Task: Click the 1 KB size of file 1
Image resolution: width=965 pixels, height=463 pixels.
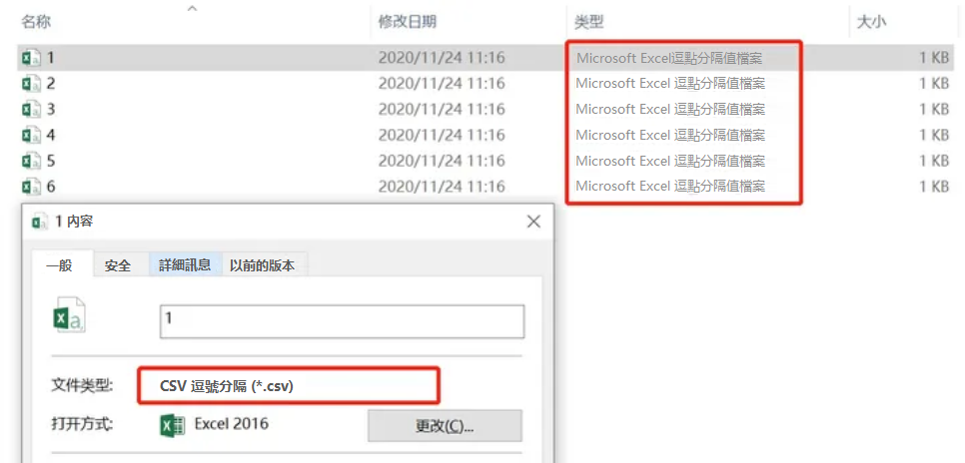Action: (934, 58)
